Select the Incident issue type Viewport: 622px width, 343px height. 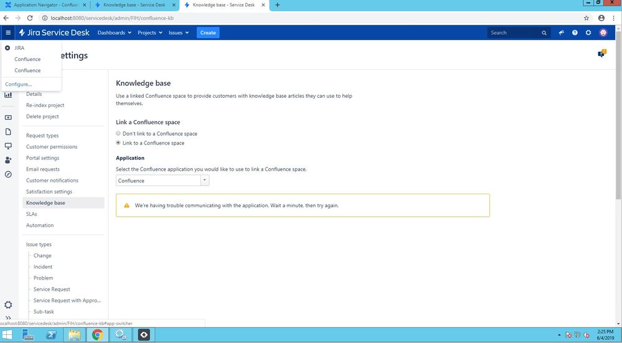tap(43, 266)
